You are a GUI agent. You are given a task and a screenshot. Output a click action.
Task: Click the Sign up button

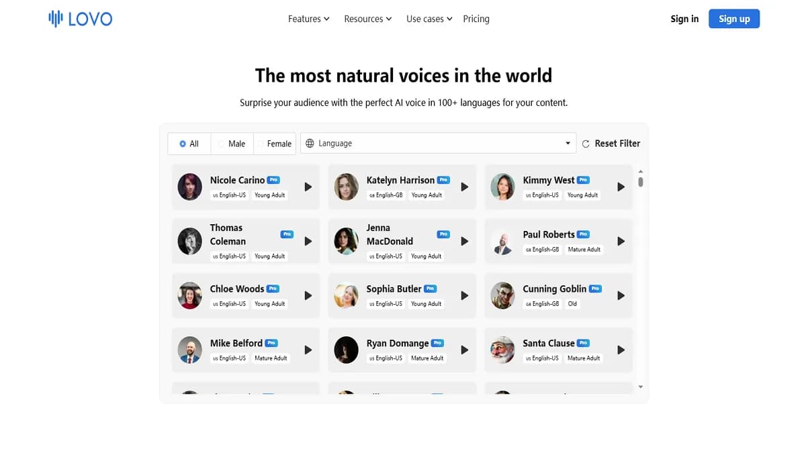click(734, 19)
